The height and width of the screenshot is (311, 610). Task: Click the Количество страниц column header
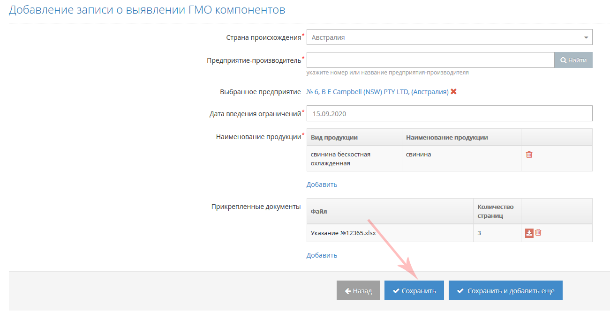pos(495,211)
